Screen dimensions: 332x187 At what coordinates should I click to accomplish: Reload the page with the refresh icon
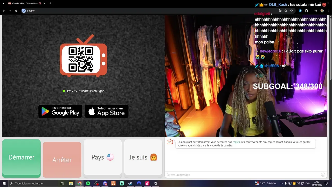pos(16,11)
